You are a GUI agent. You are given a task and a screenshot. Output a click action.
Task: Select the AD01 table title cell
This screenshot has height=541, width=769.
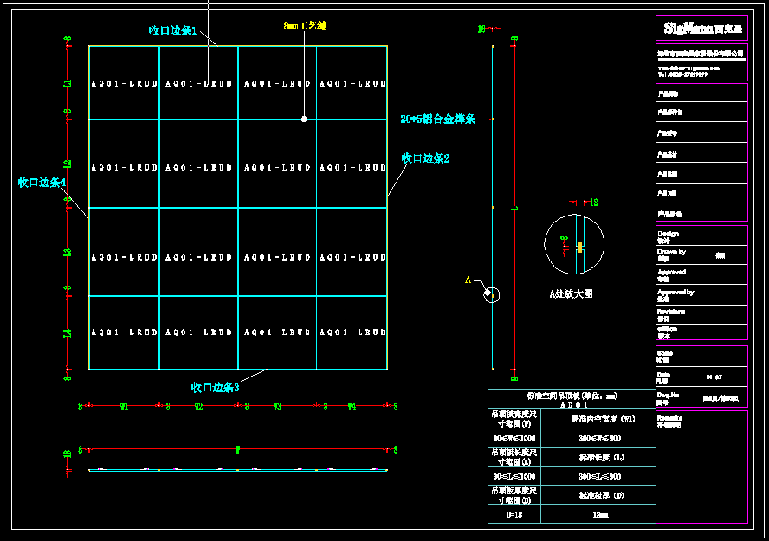(573, 404)
